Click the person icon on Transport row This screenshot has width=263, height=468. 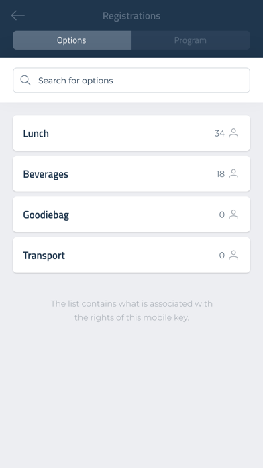(x=233, y=256)
